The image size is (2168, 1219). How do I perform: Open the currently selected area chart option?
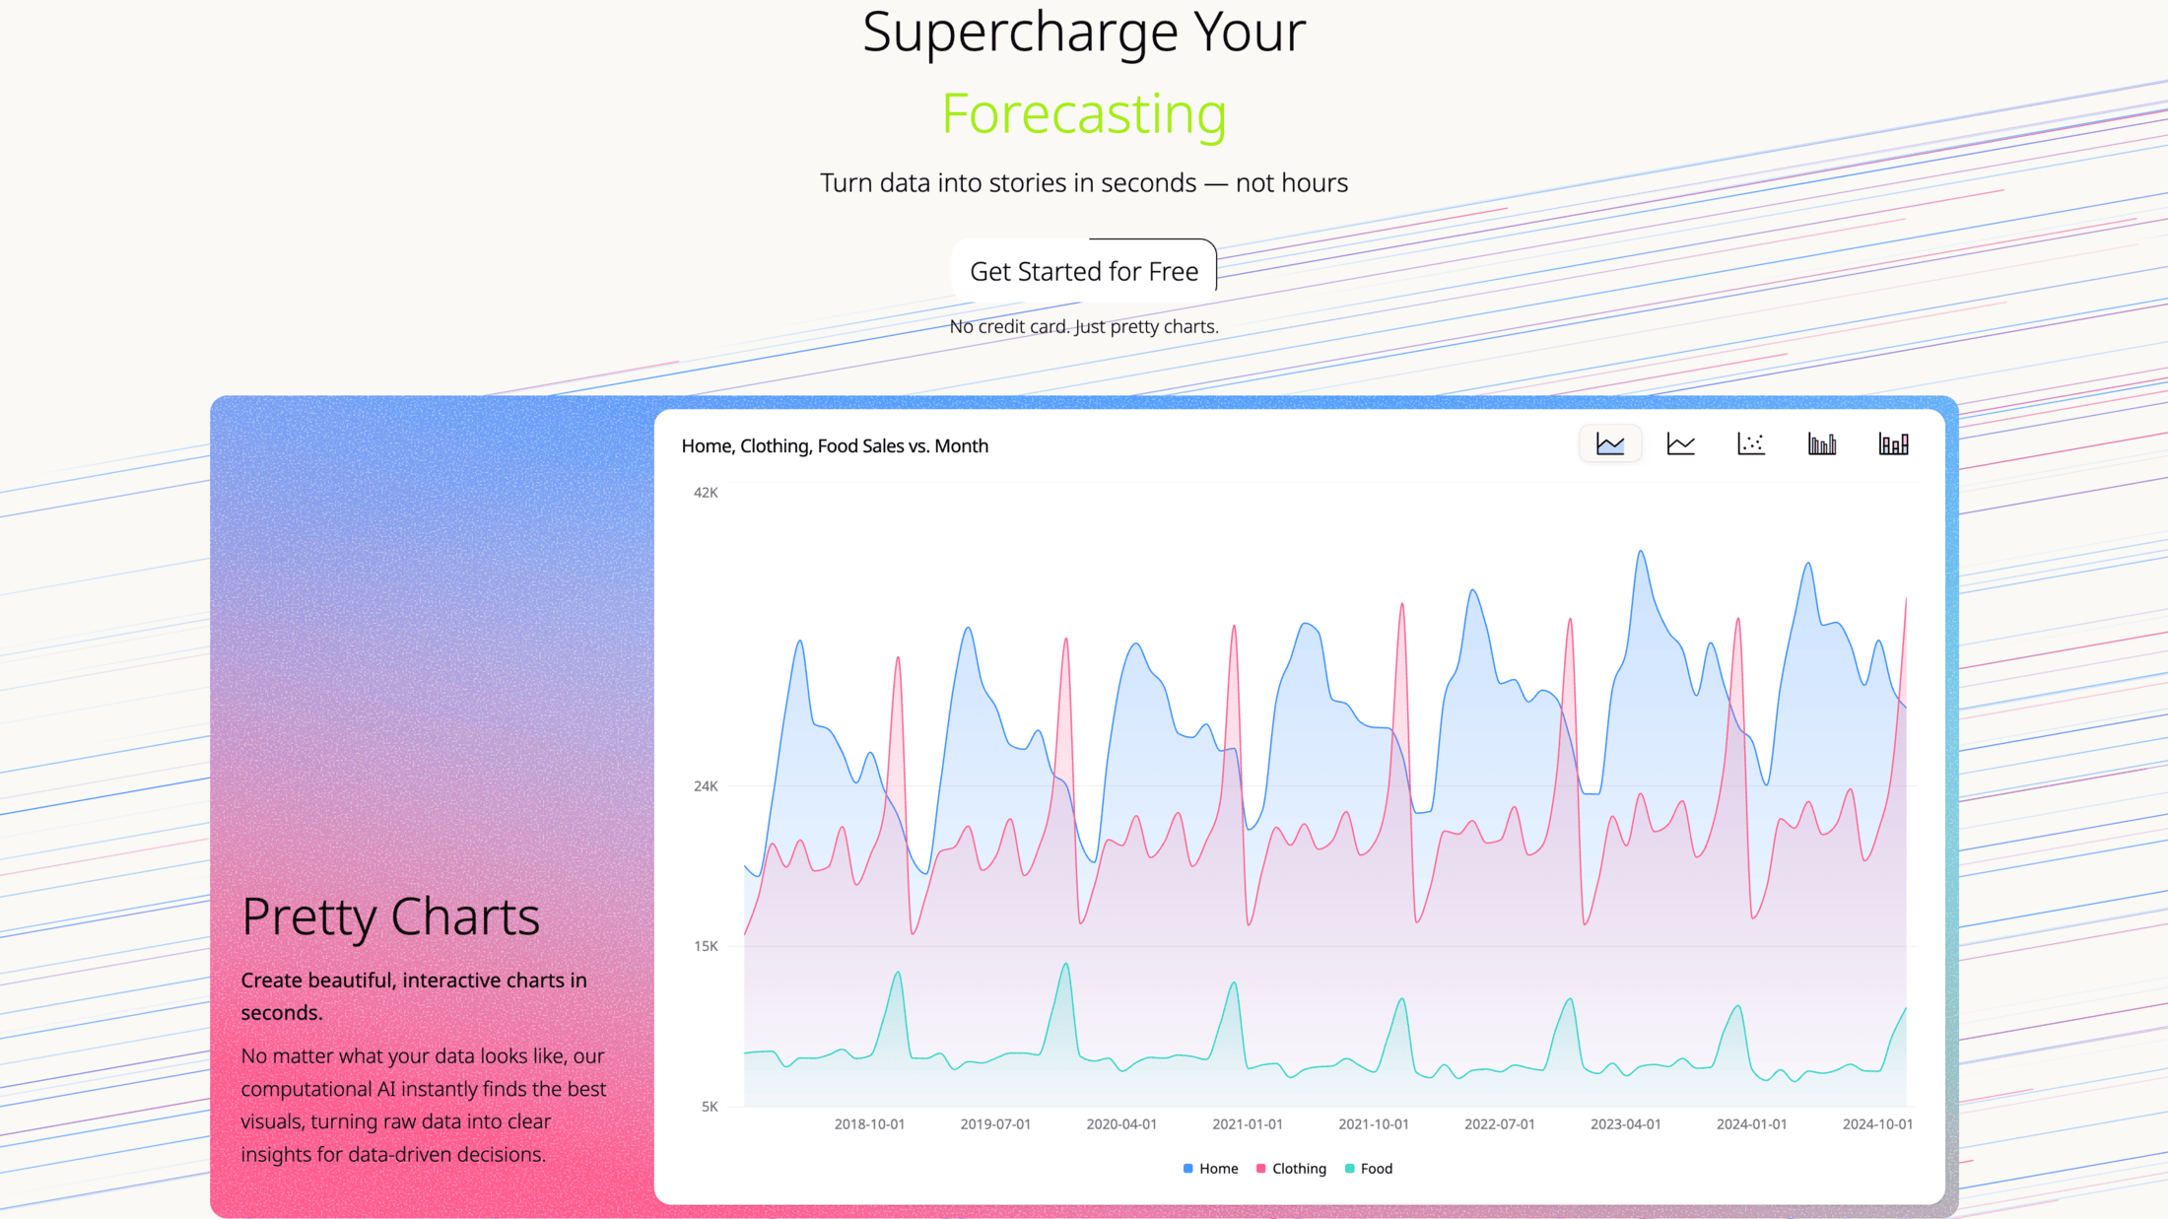coord(1610,443)
